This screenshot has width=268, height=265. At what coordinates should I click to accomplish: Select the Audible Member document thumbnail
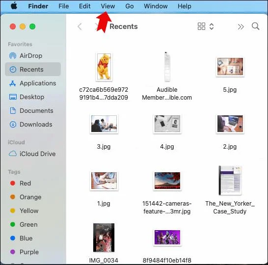[167, 67]
